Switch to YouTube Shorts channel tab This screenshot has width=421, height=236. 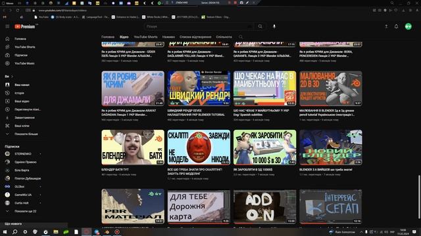(x=145, y=37)
